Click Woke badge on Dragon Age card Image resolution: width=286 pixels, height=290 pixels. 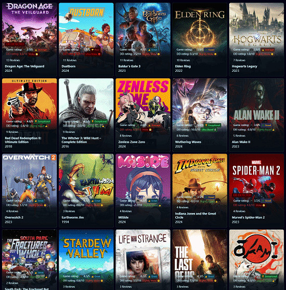pyautogui.click(x=33, y=54)
